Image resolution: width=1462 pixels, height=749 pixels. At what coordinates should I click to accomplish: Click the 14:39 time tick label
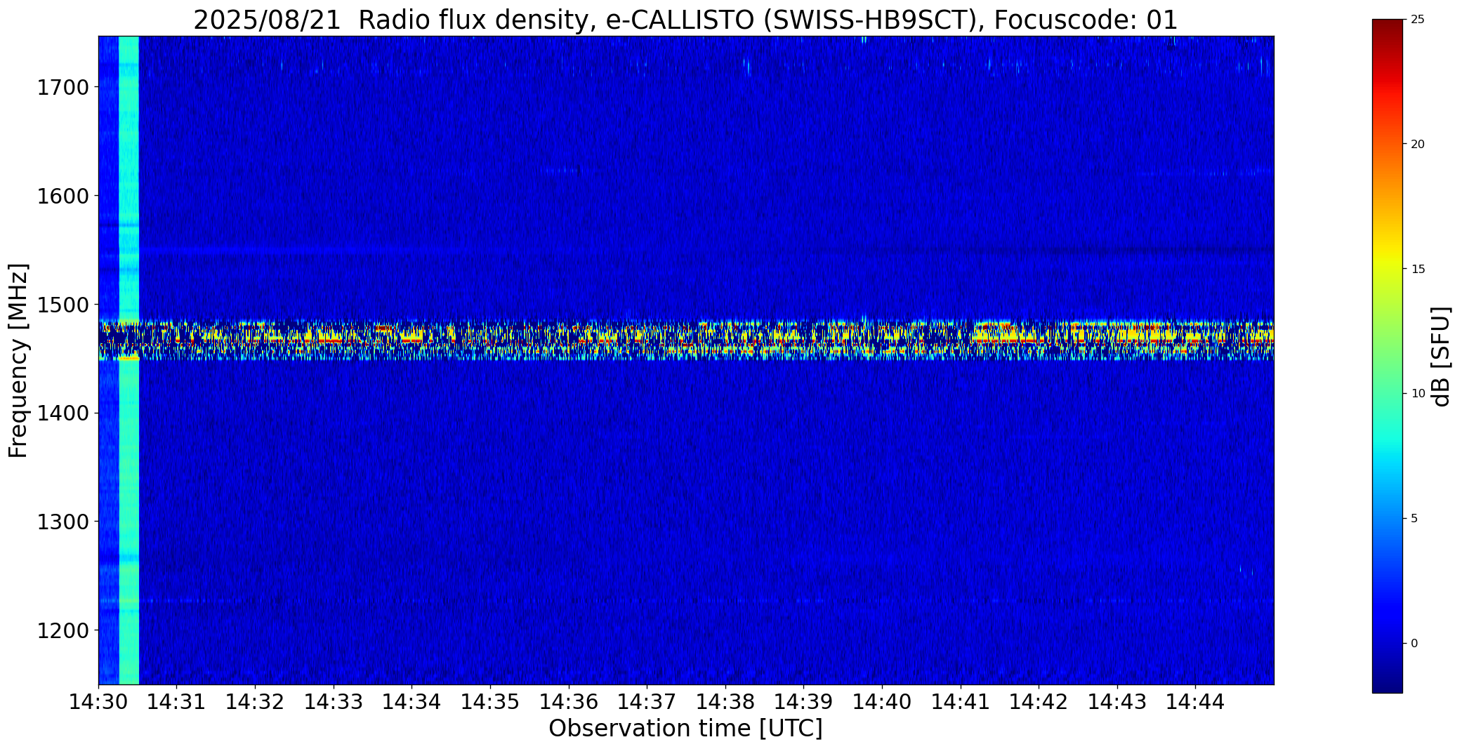[803, 701]
